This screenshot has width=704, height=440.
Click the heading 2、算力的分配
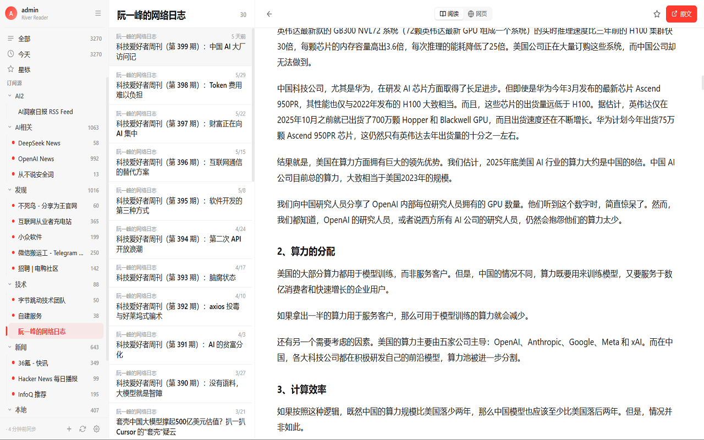306,251
